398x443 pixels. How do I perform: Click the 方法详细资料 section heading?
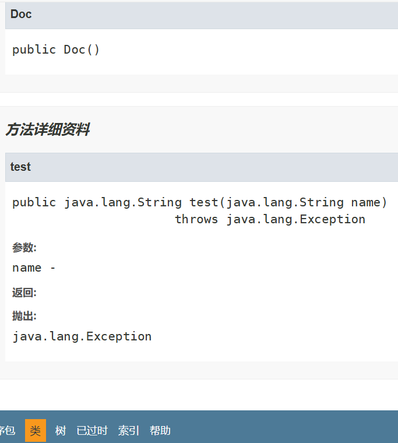coord(47,130)
